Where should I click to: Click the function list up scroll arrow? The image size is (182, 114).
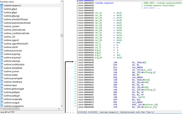point(62,2)
